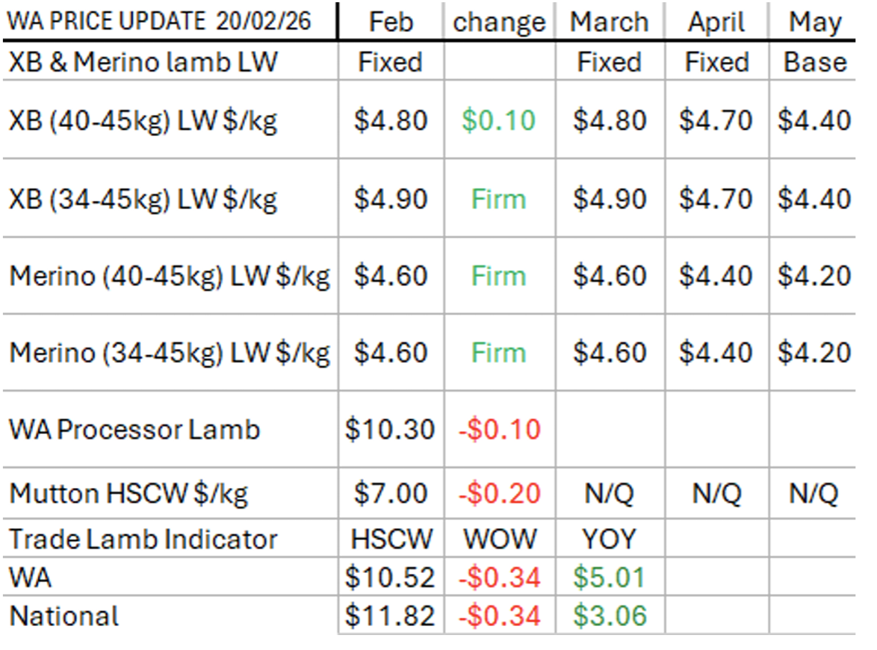This screenshot has height=650, width=877.
Task: Select the April column header
Action: click(x=716, y=22)
